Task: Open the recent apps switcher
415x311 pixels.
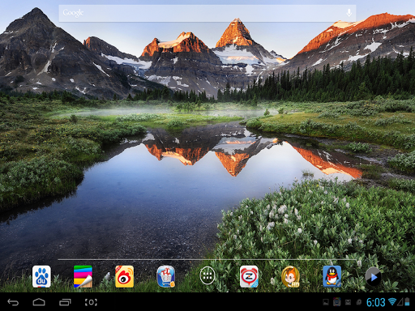Action: tap(65, 302)
